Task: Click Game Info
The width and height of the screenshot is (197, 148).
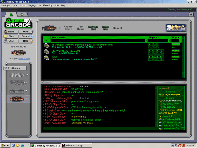Action: [105, 28]
